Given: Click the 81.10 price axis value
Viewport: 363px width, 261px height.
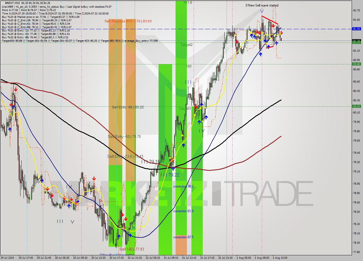Looking at the screenshot, I should click(x=357, y=51).
